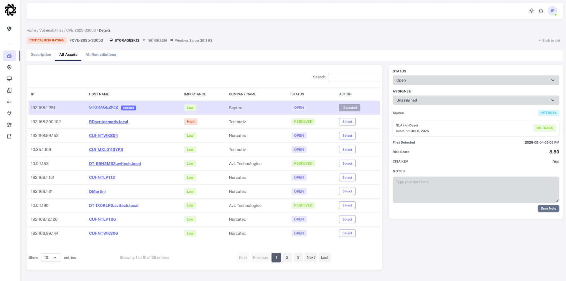Click Back to List

coord(549,40)
